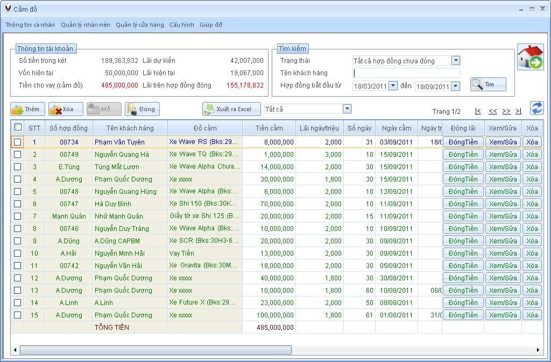Viewport: 551px width, 362px height.
Task: Open the end date 18/09/2011 picker
Action: click(x=455, y=85)
